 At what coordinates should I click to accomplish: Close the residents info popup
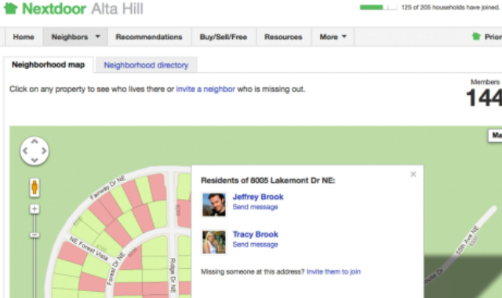(413, 174)
